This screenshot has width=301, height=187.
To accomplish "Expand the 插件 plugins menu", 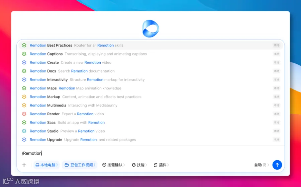I will tap(161, 165).
